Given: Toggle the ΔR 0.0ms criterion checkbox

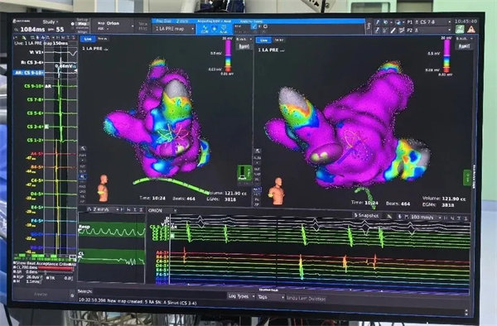Looking at the screenshot, I should (x=15, y=272).
